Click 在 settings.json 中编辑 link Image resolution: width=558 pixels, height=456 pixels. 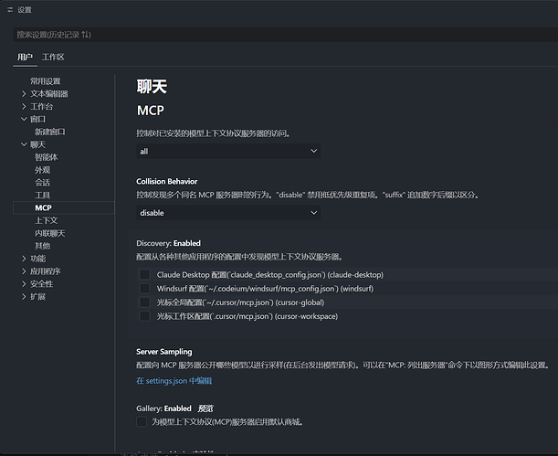(174, 381)
